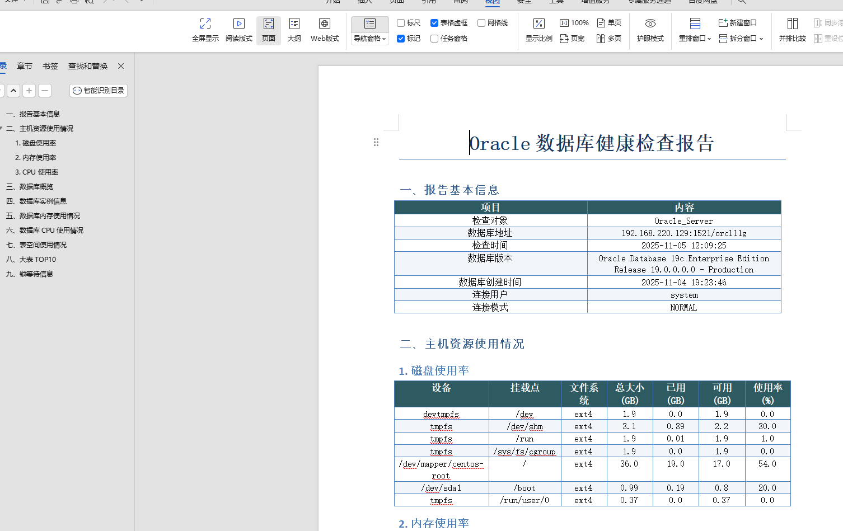The width and height of the screenshot is (843, 531).
Task: Click the cell '/sys/fs/cgroup' in disk table
Action: [524, 452]
